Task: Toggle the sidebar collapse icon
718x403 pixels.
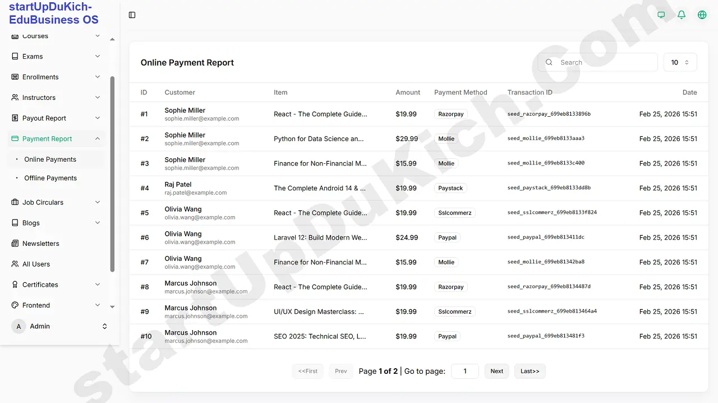Action: pyautogui.click(x=132, y=15)
